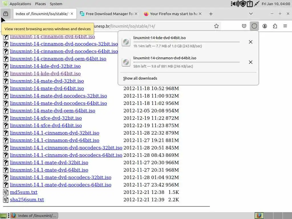The width and height of the screenshot is (292, 219).
Task: Open the Firefox View recent browsing icon
Action: click(6, 14)
